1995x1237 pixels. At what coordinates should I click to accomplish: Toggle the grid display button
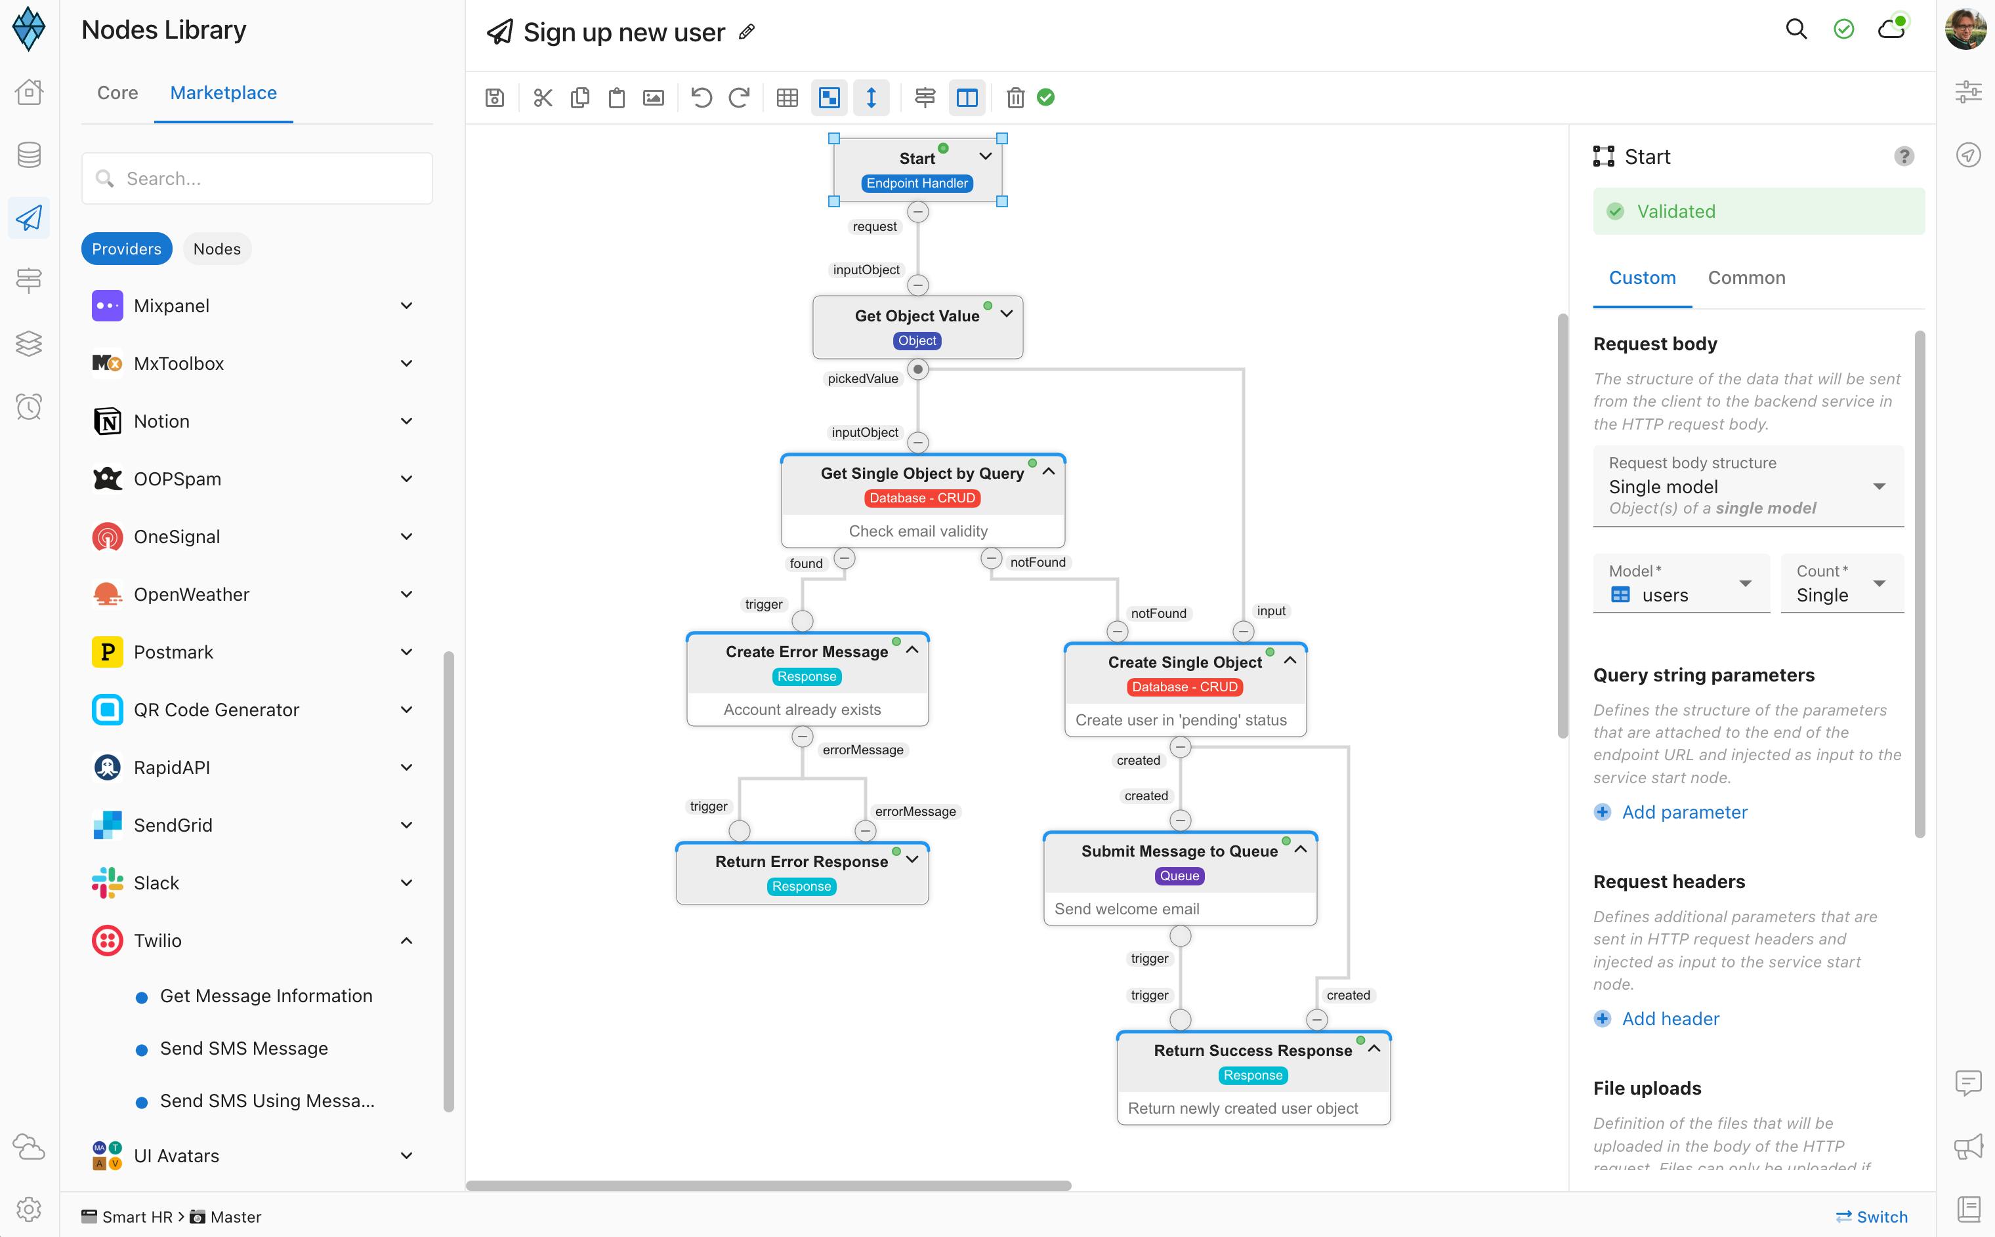pos(787,98)
